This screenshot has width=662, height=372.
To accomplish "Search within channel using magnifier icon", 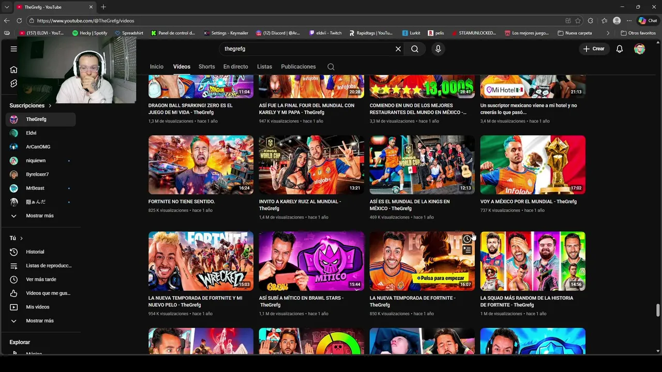I will click(x=331, y=67).
